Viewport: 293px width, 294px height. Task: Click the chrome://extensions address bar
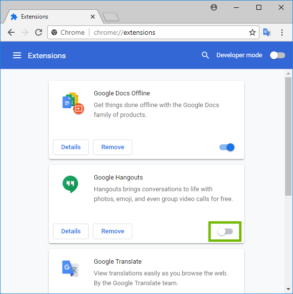coord(153,32)
